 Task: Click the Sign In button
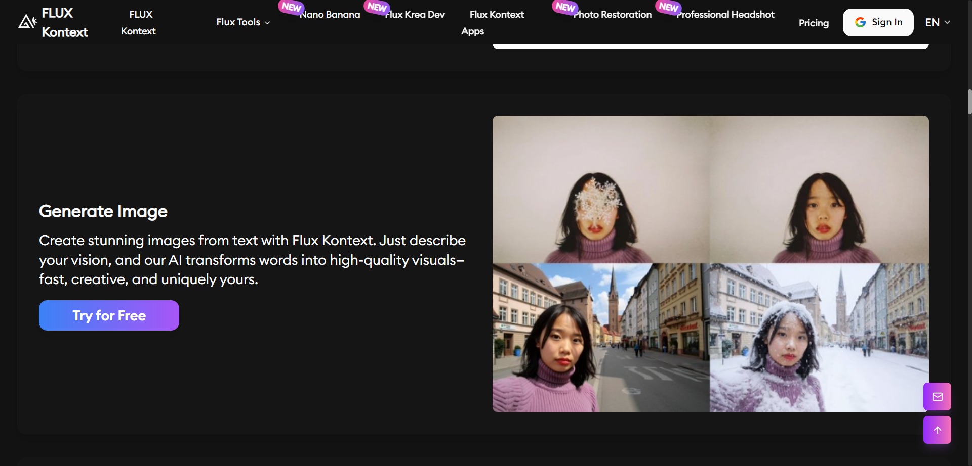pyautogui.click(x=878, y=22)
